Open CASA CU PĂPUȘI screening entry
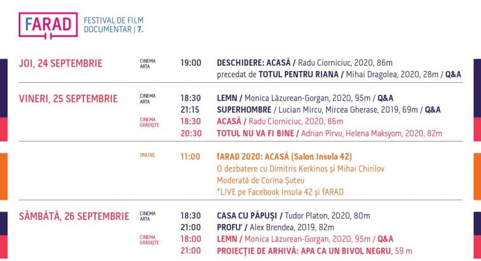Image resolution: width=481 pixels, height=261 pixels. pyautogui.click(x=293, y=216)
